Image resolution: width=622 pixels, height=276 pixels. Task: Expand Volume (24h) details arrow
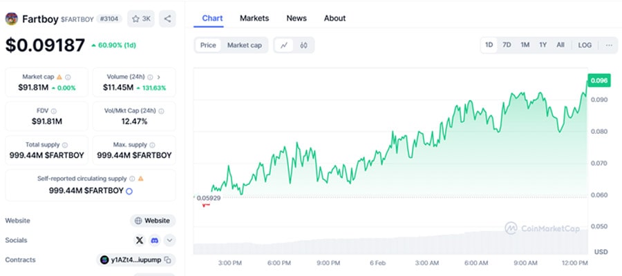coord(159,77)
